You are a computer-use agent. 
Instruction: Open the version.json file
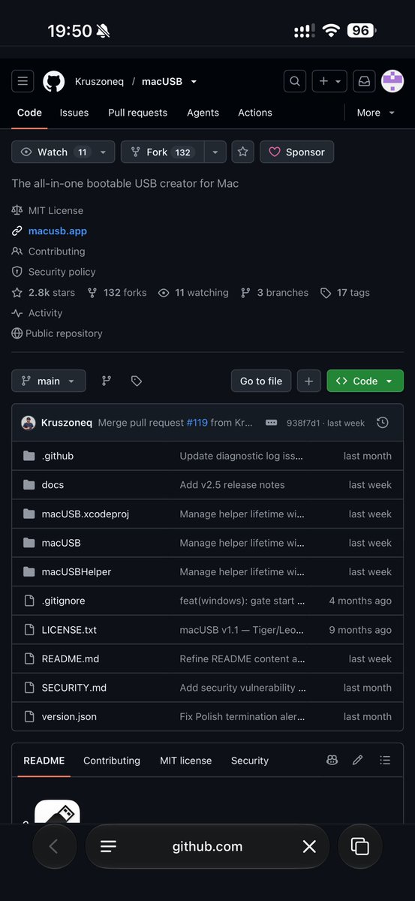69,717
